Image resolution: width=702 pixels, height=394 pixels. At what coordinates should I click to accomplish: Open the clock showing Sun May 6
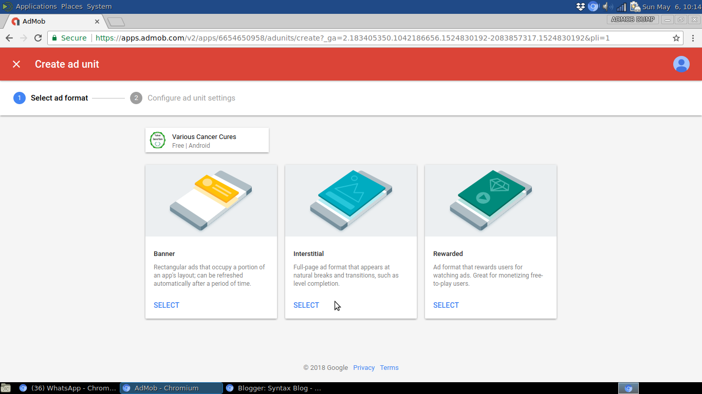pyautogui.click(x=672, y=7)
